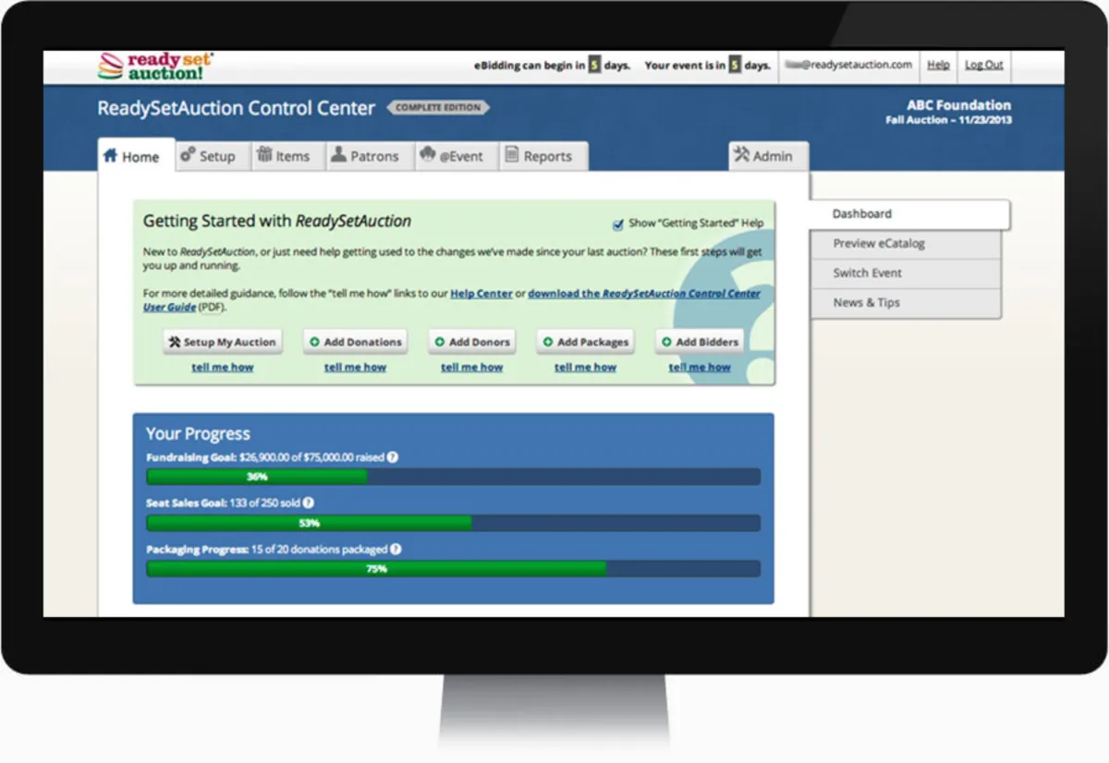Click the Complete Edition badge

[x=438, y=107]
